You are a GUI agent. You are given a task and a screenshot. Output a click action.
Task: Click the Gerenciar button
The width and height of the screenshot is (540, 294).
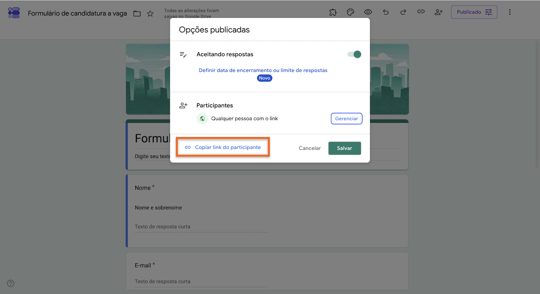[346, 119]
